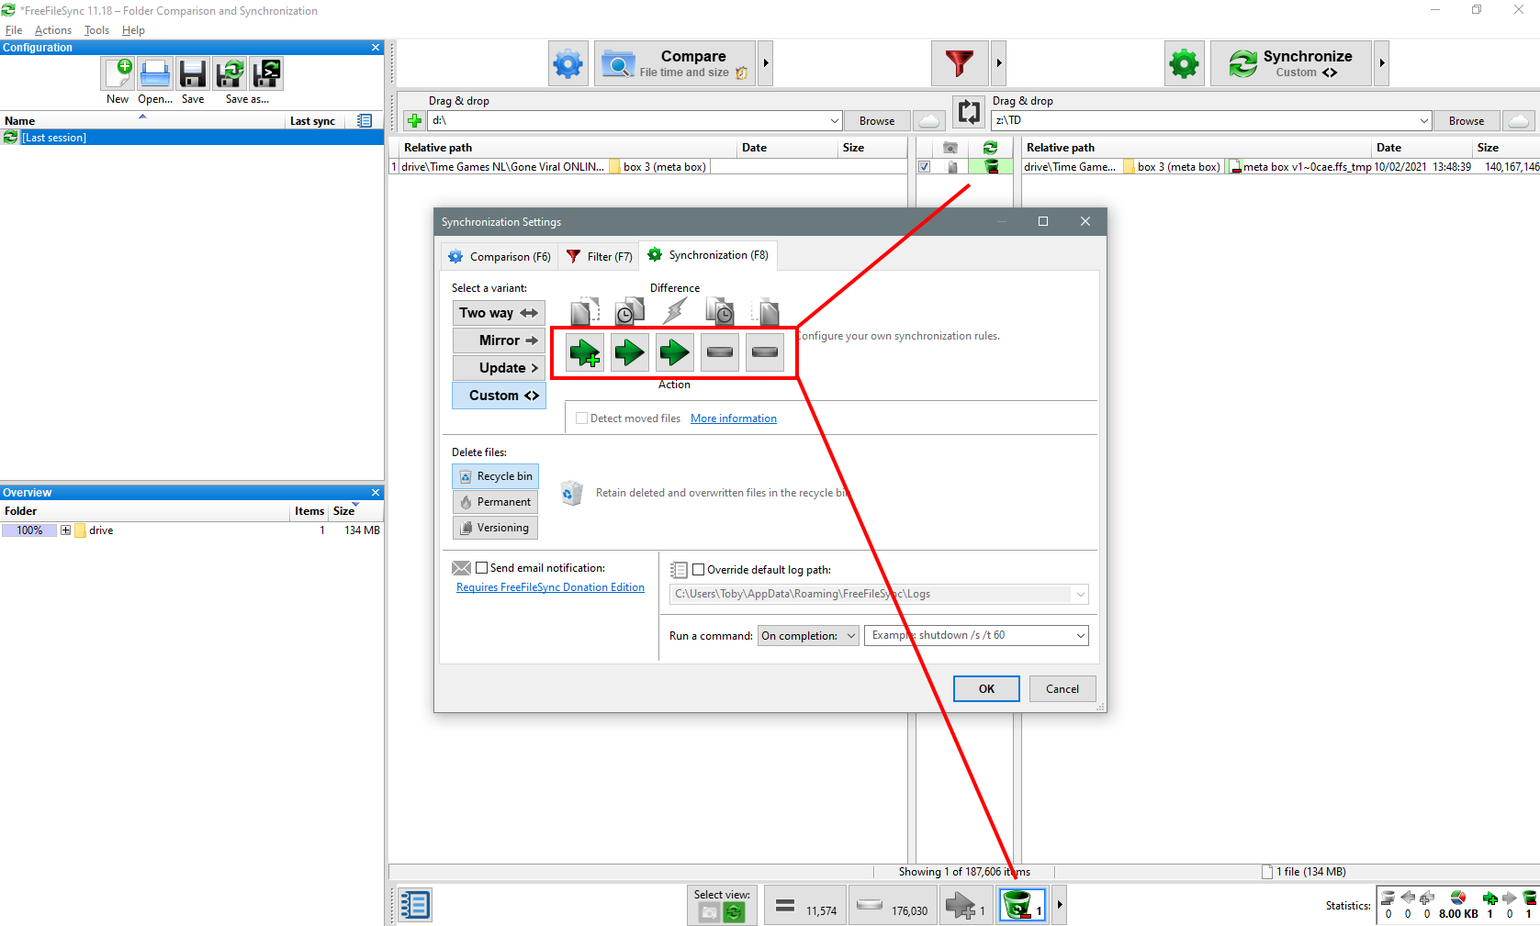The height and width of the screenshot is (926, 1540).
Task: Switch to Filter (F7) tab
Action: click(x=599, y=257)
